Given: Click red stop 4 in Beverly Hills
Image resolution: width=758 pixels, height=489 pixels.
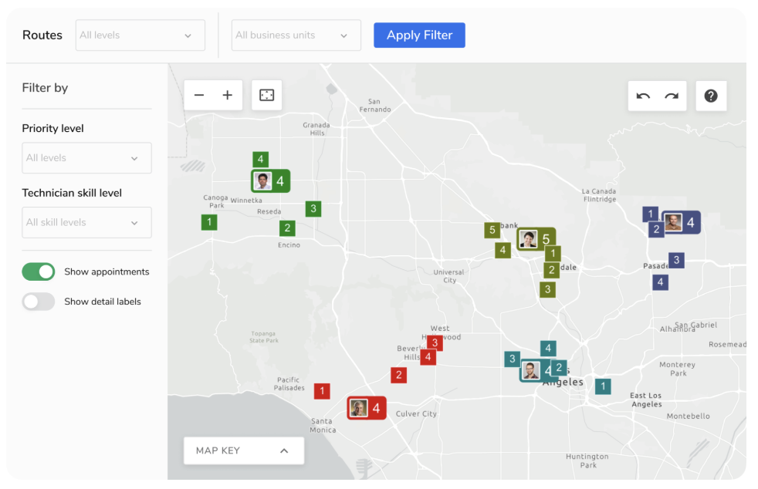Looking at the screenshot, I should 428,358.
